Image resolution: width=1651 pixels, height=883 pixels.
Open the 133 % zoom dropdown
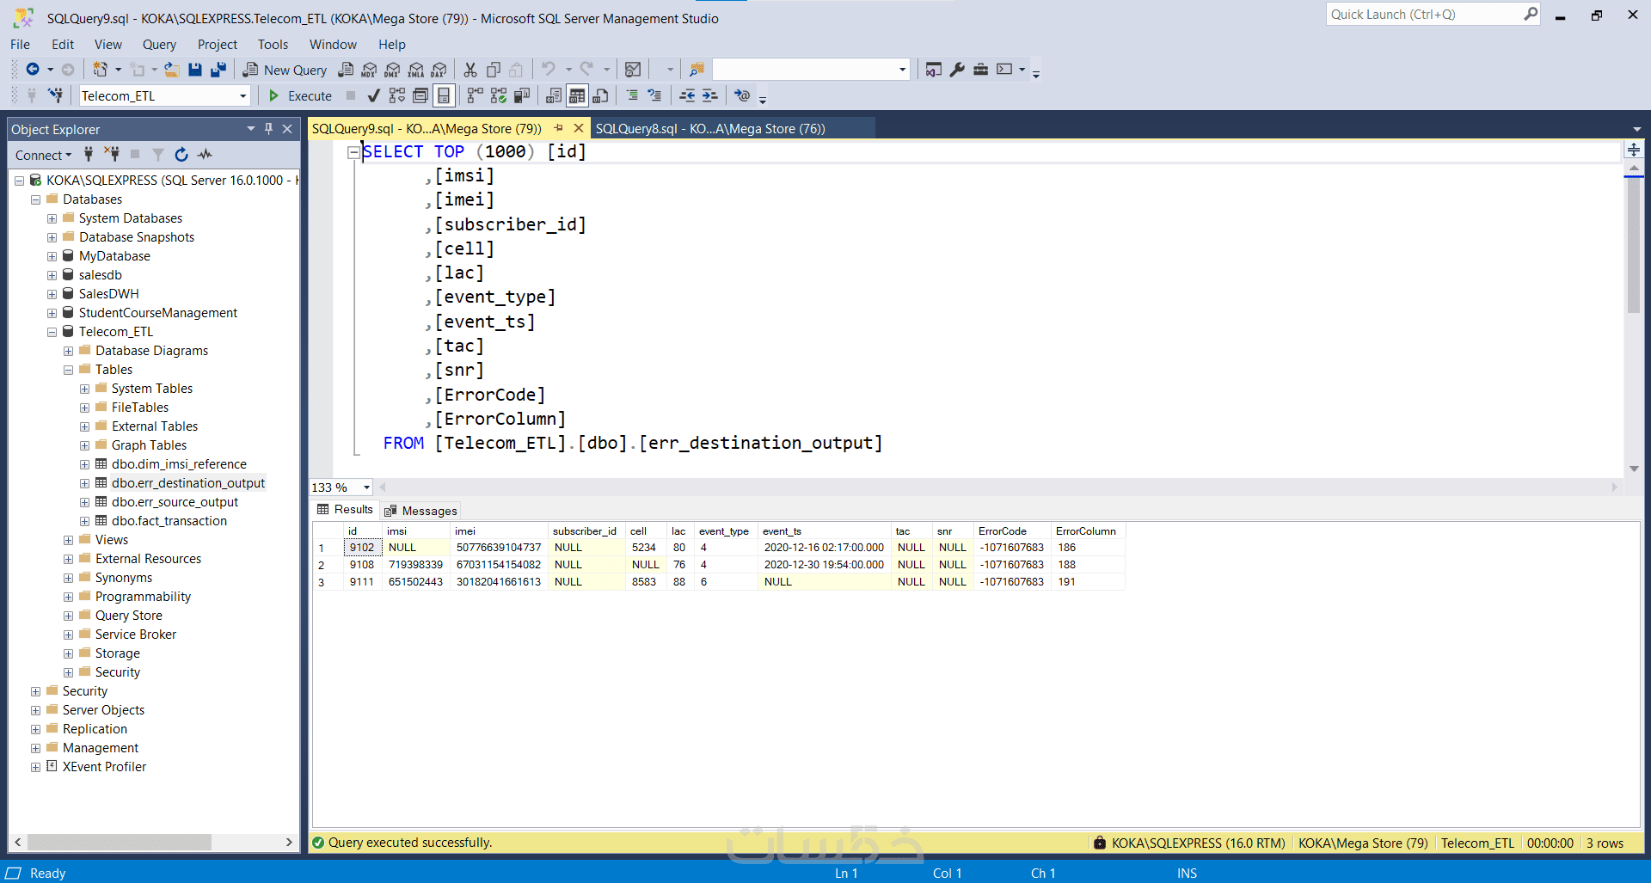(x=367, y=487)
